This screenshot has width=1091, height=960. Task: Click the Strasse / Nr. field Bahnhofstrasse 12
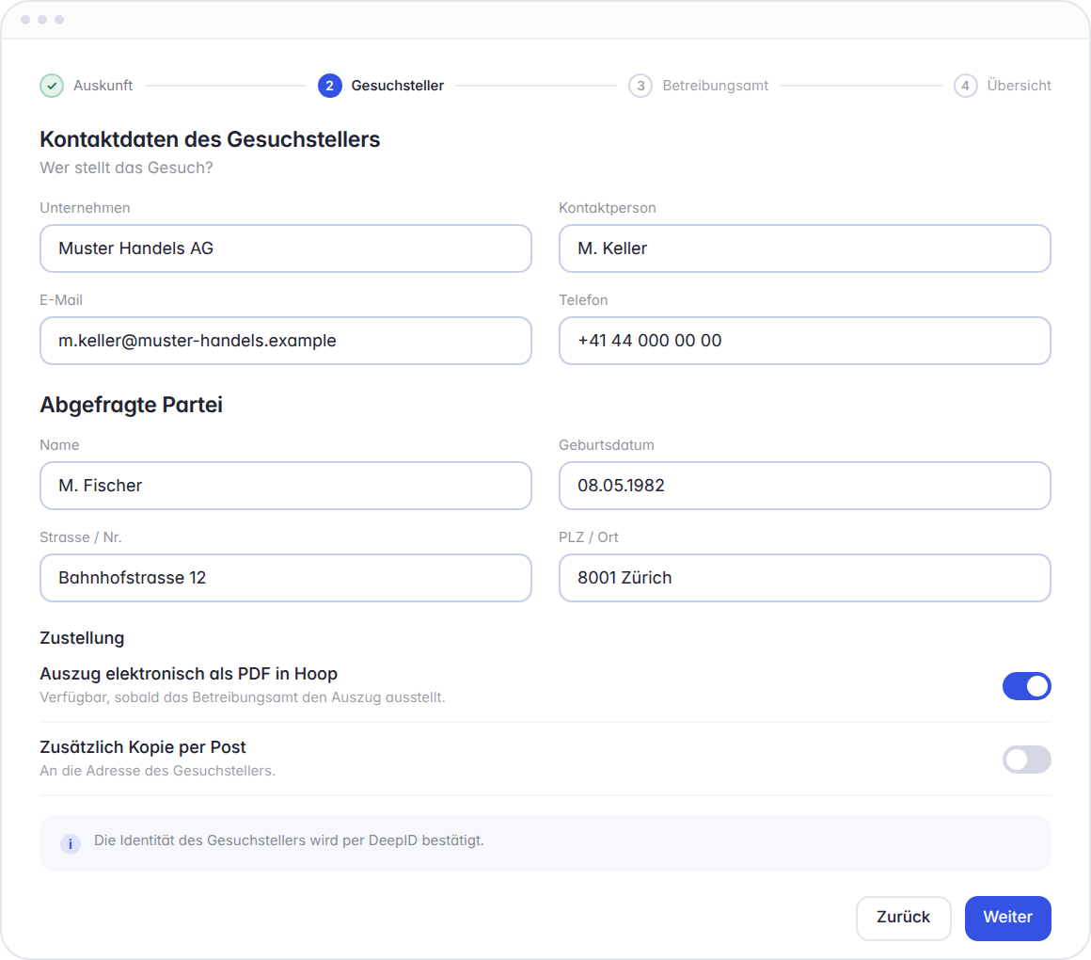pos(286,578)
